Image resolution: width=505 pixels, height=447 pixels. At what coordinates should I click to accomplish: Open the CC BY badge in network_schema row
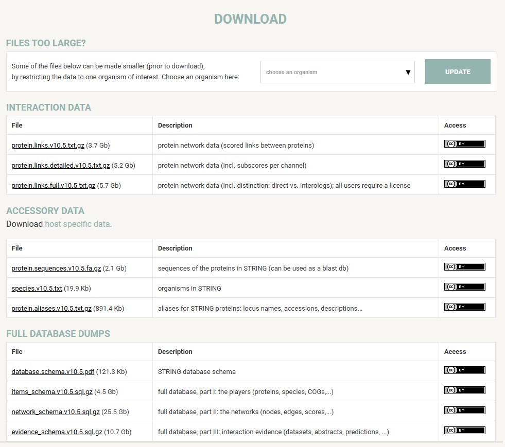(x=464, y=410)
